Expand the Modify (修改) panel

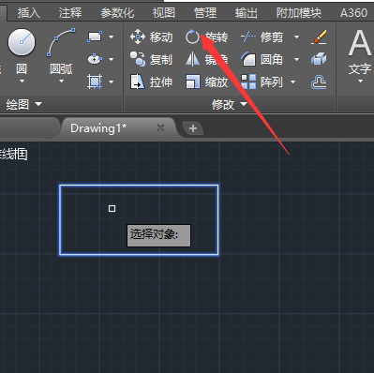[x=230, y=104]
